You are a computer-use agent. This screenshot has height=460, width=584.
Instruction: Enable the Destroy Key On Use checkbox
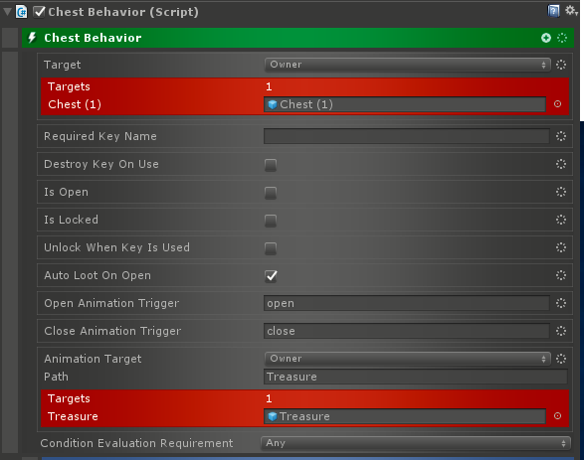coord(271,165)
